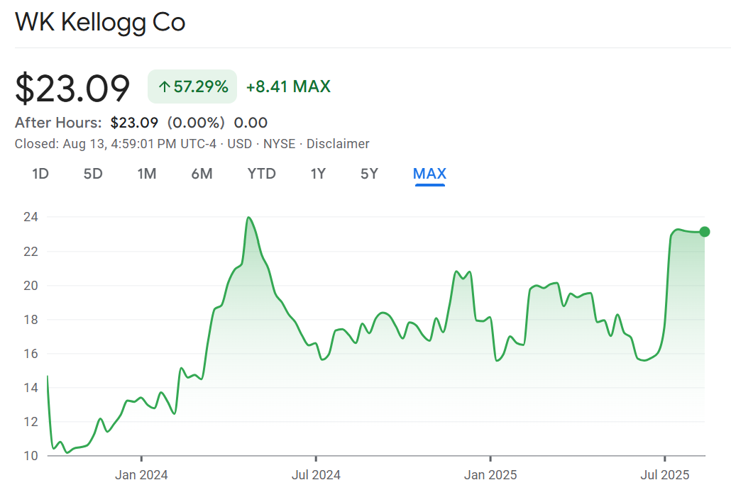
Task: Click the +8.41 MAX change text
Action: tap(288, 87)
